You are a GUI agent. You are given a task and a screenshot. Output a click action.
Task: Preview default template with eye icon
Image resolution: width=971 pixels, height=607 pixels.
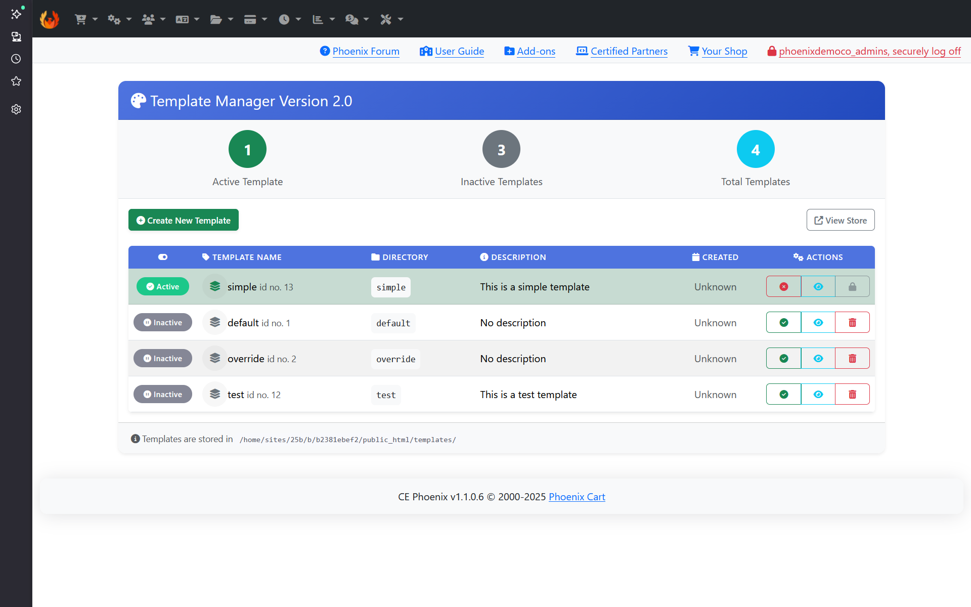pyautogui.click(x=818, y=322)
